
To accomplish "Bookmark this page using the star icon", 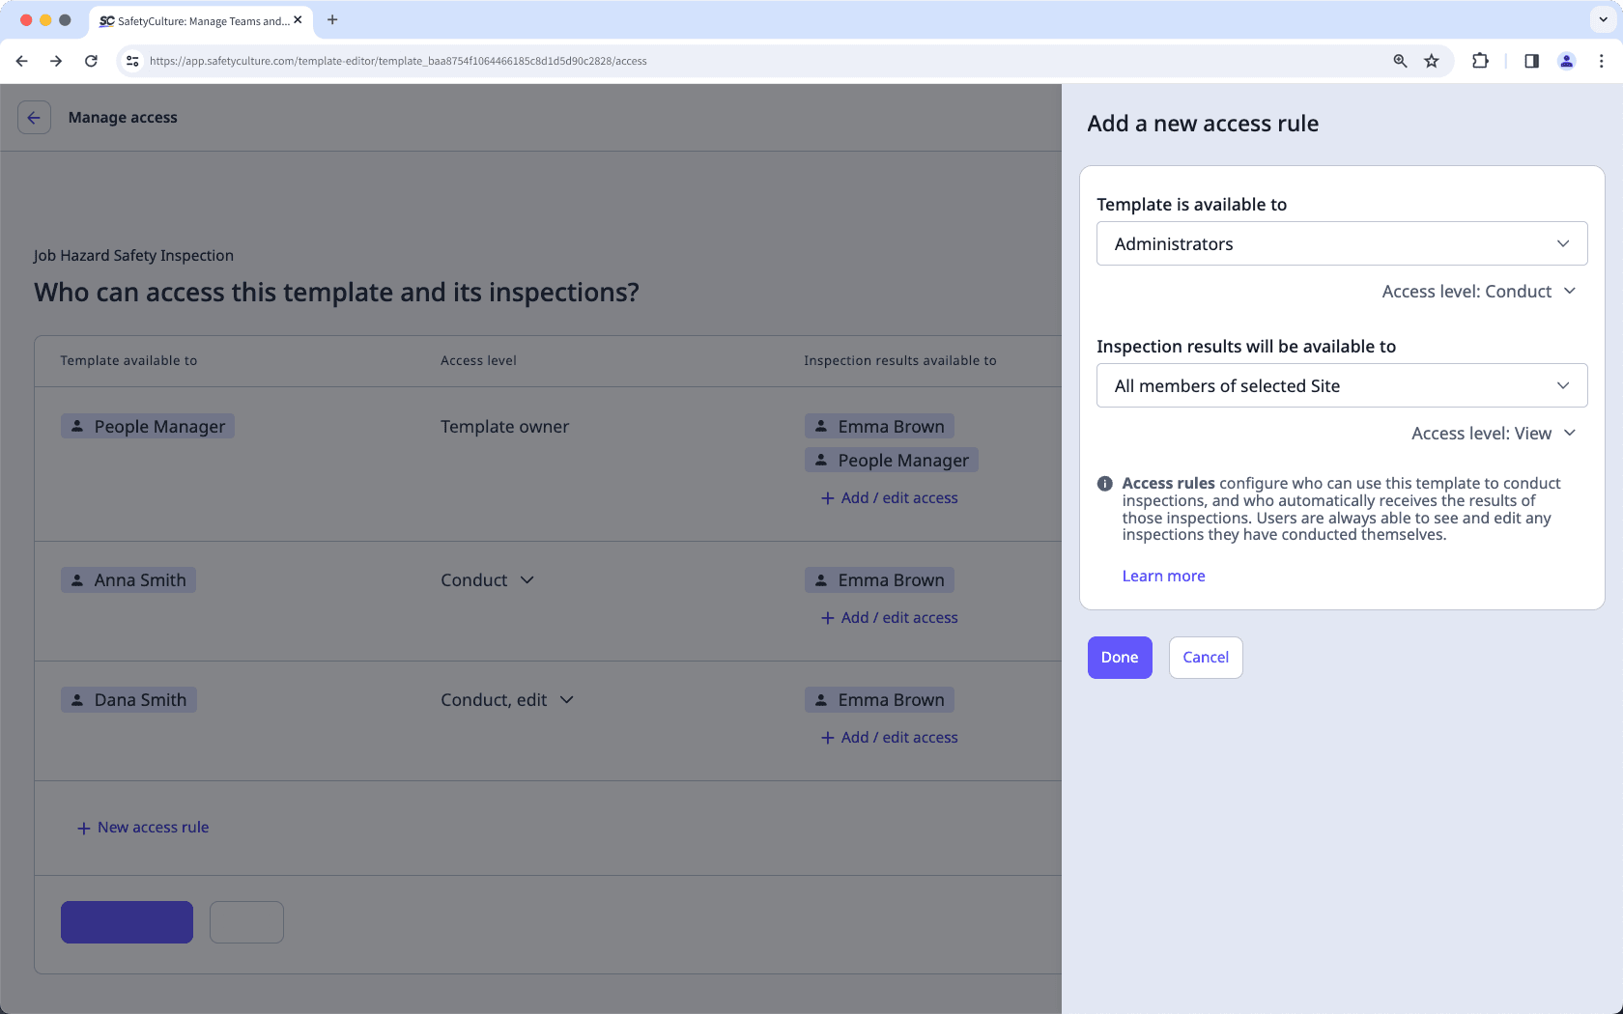I will [x=1431, y=60].
